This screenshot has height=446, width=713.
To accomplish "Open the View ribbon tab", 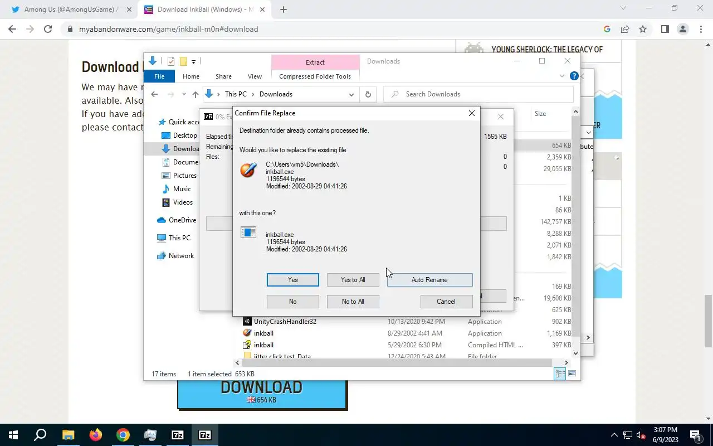I will click(255, 76).
